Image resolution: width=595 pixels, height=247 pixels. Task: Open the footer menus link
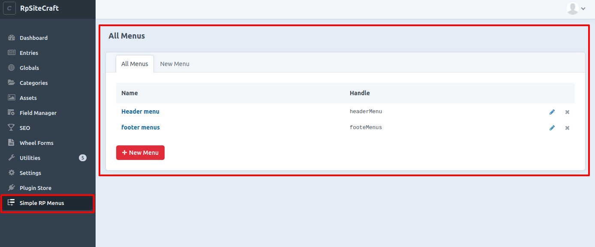(x=141, y=127)
